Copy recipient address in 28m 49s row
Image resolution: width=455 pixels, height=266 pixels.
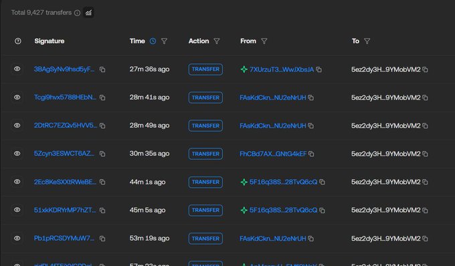(x=425, y=126)
